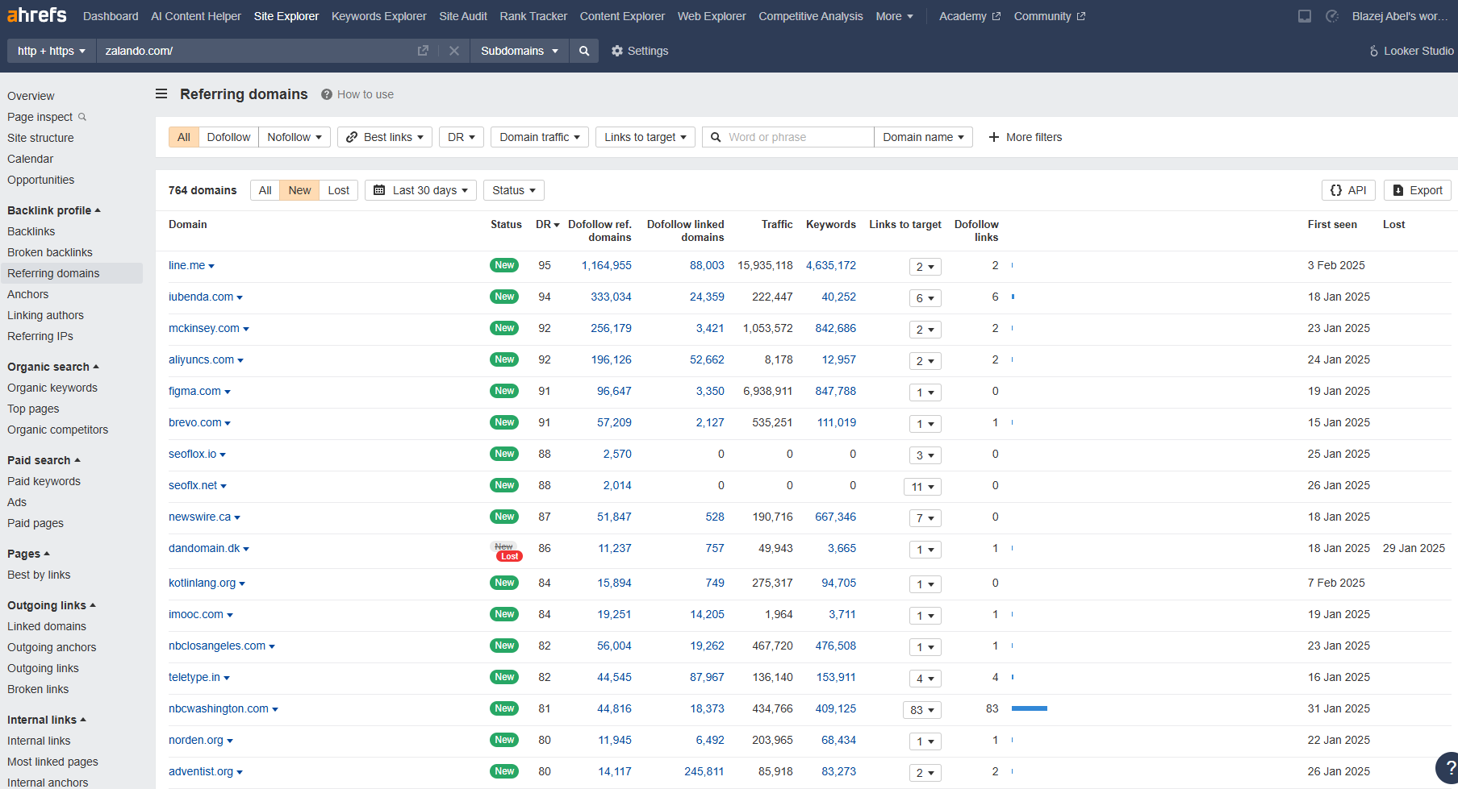
Task: Click nbcwashington.com dofollow links bar
Action: click(1030, 708)
